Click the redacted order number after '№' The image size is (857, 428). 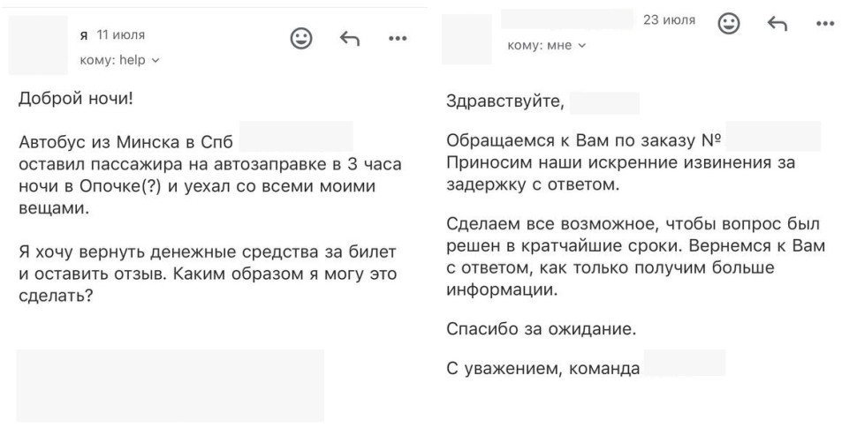pos(773,137)
